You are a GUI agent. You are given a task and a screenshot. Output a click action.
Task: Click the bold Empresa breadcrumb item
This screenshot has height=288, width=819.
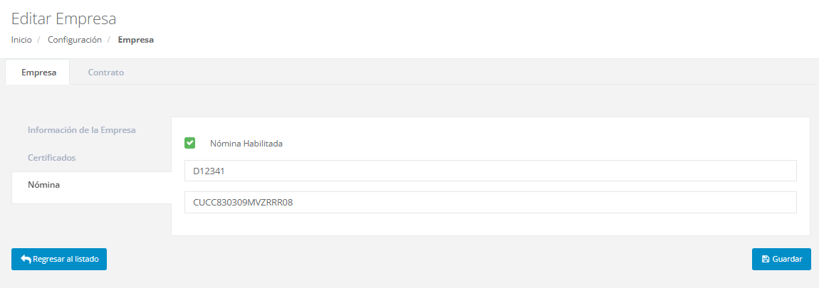136,40
